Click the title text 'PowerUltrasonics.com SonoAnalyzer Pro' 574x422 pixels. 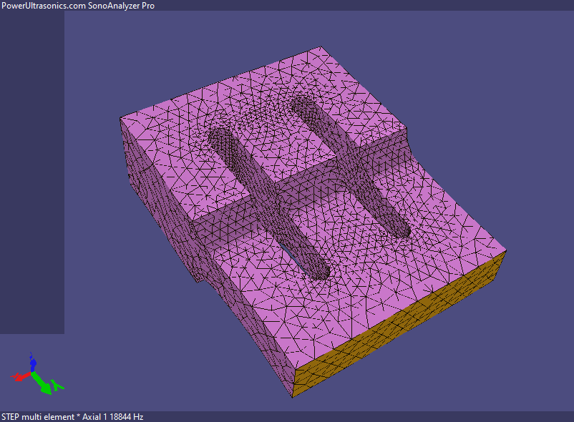78,6
